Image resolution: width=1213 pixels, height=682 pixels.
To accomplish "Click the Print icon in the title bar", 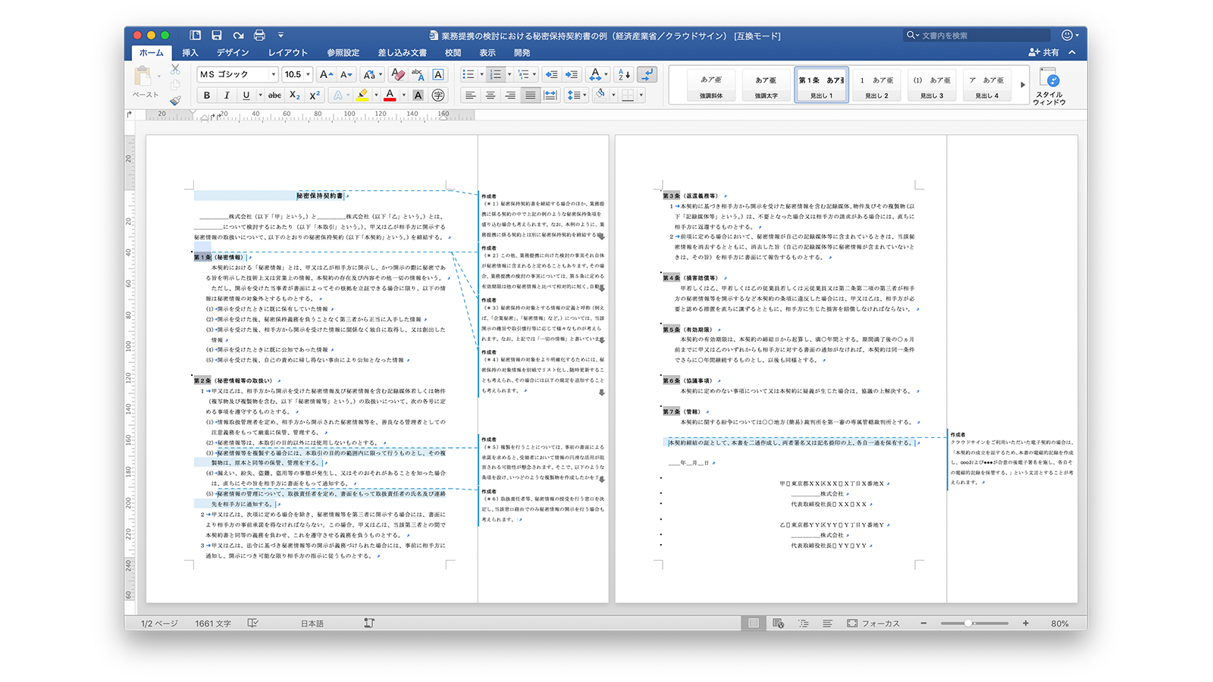I will (259, 35).
